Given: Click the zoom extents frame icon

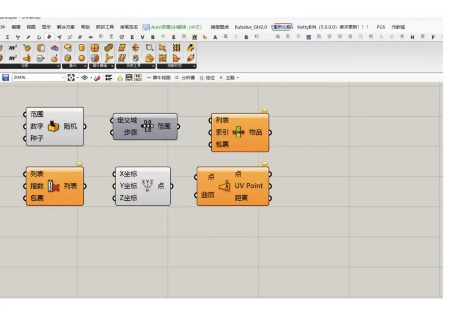Looking at the screenshot, I should pyautogui.click(x=71, y=78).
